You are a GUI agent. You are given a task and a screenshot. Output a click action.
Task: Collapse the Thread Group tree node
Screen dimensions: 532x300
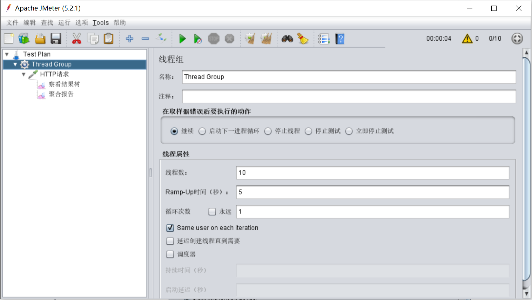(15, 64)
